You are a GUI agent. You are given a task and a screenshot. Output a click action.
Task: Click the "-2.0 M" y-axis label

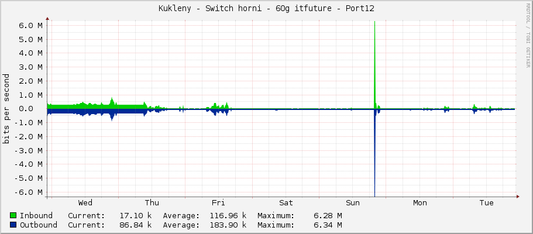tap(29, 137)
